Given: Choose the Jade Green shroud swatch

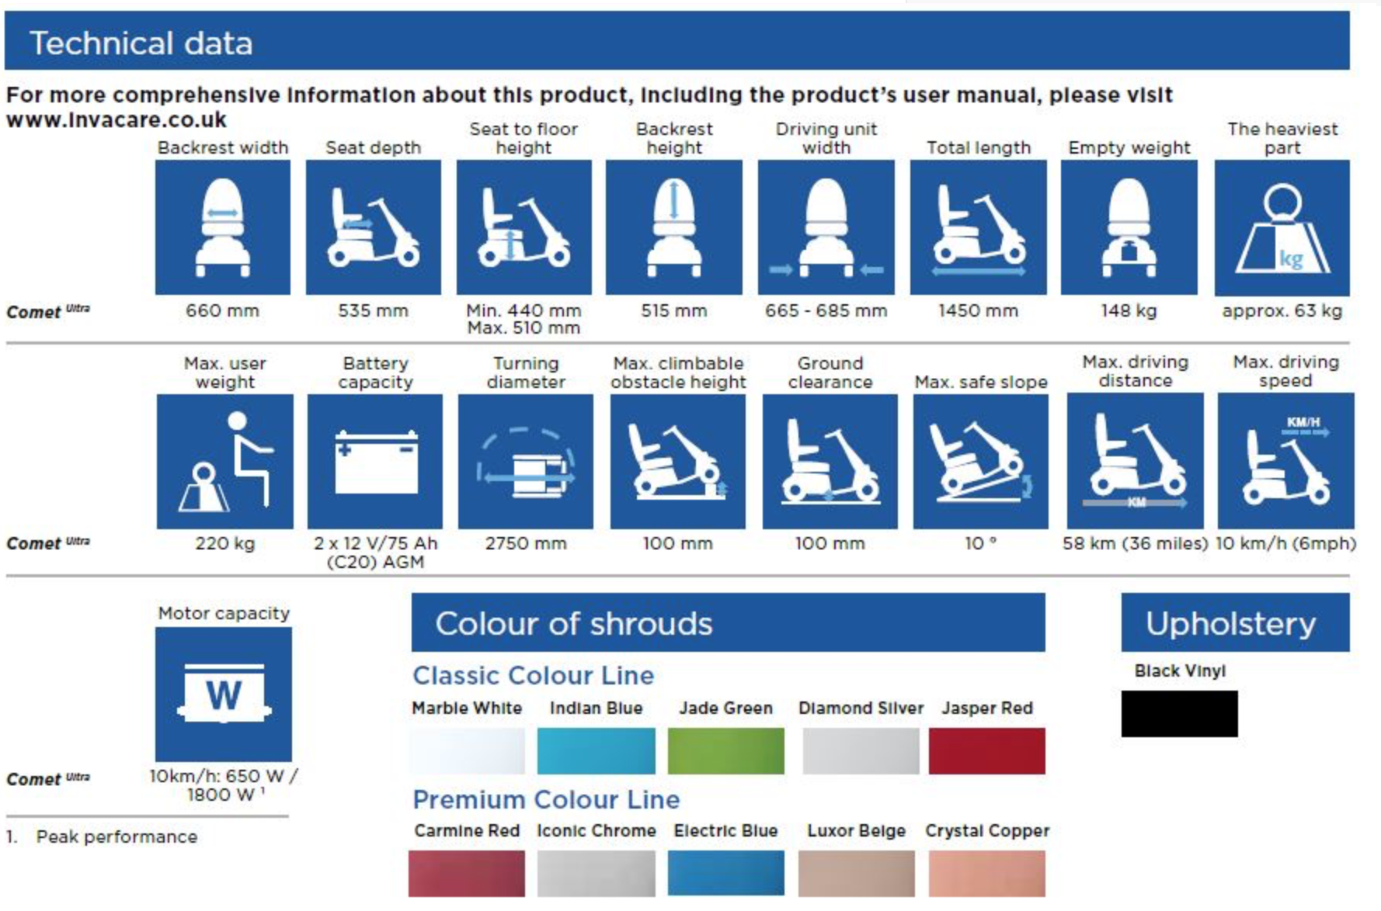Looking at the screenshot, I should [726, 750].
